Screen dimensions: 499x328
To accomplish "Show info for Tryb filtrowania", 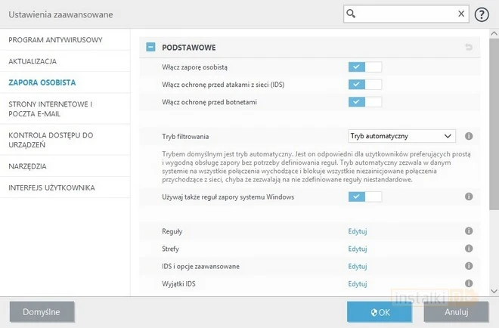I will [469, 136].
